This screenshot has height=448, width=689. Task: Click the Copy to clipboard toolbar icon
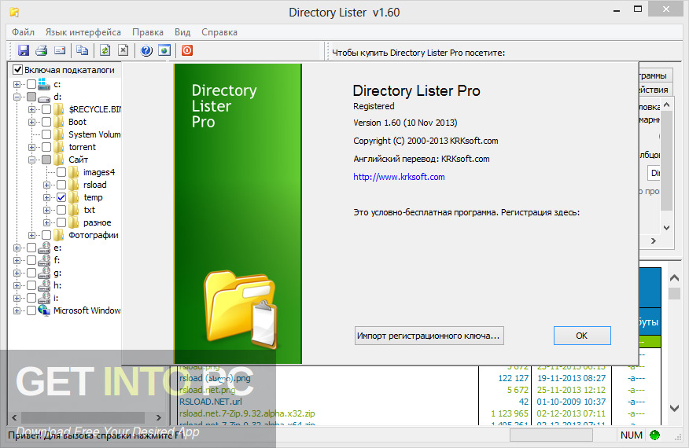click(82, 50)
